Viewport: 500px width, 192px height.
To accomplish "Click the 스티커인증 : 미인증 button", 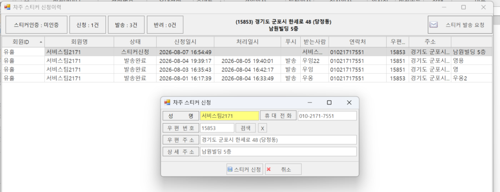I will 36,25.
